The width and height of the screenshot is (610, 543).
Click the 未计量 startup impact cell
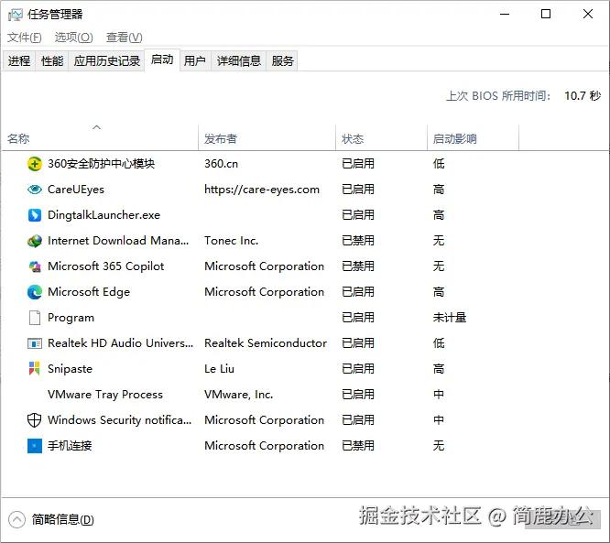pyautogui.click(x=450, y=318)
